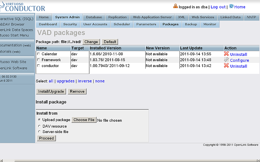Check the Framework package checkbox
The height and width of the screenshot is (162, 260).
point(39,60)
